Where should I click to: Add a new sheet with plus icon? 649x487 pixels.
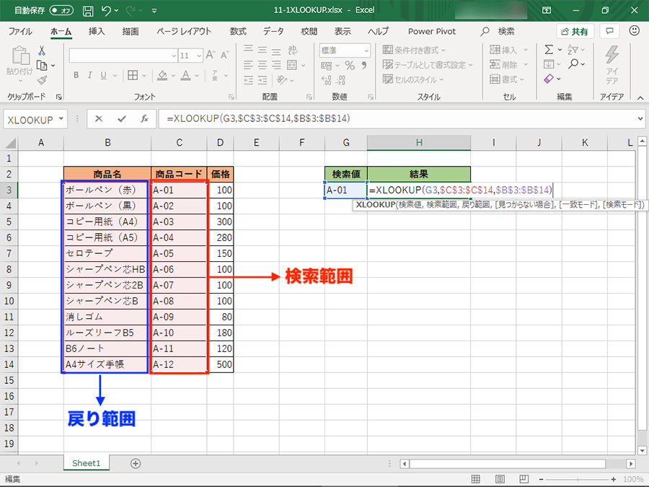click(136, 463)
